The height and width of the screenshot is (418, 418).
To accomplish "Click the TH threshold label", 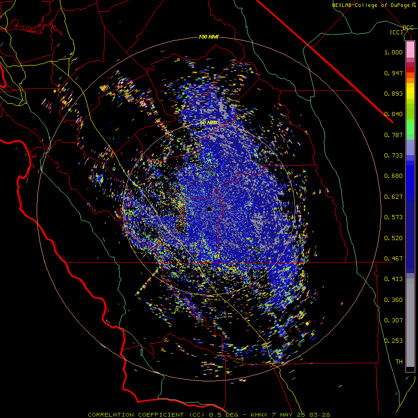I will pyautogui.click(x=399, y=362).
